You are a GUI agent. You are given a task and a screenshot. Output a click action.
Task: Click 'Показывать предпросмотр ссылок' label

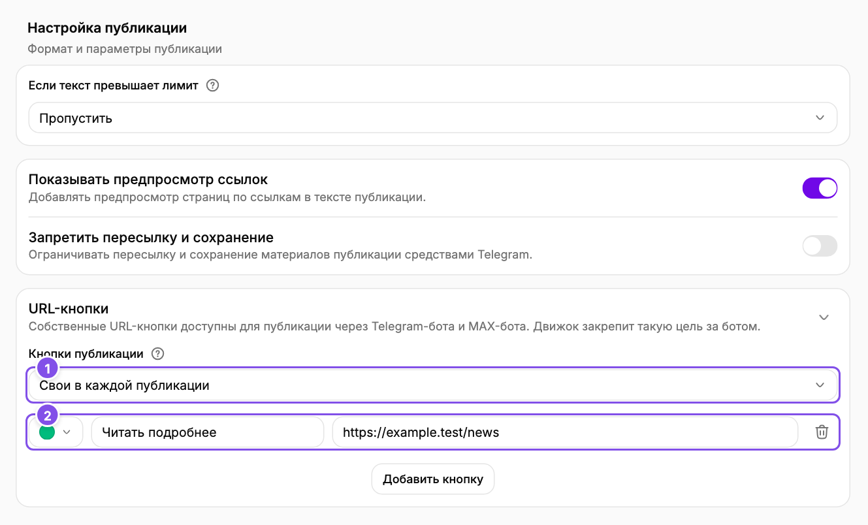tap(148, 180)
